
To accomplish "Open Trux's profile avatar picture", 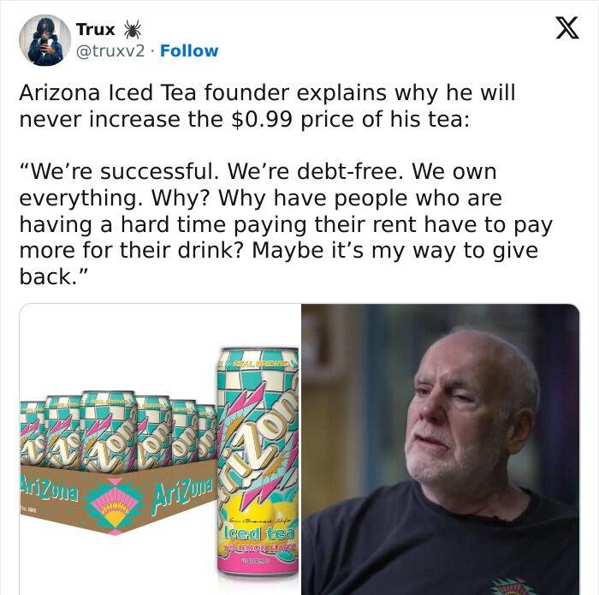I will 45,40.
